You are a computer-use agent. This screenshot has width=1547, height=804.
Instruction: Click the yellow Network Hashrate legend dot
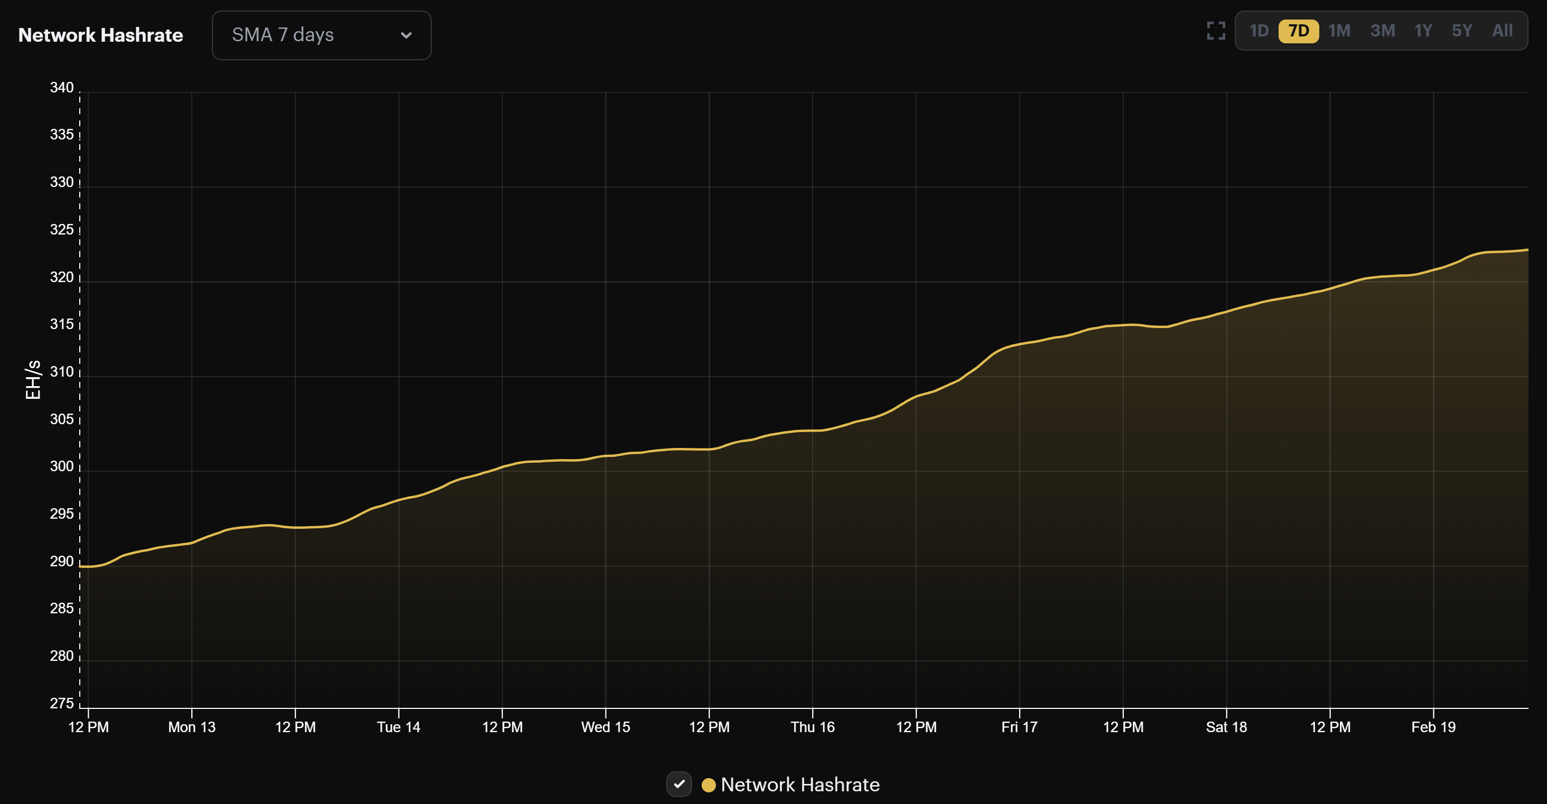pyautogui.click(x=708, y=785)
